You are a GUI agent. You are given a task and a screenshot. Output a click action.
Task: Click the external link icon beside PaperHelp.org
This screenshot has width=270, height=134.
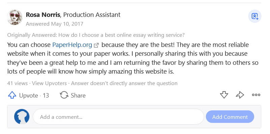point(96,45)
